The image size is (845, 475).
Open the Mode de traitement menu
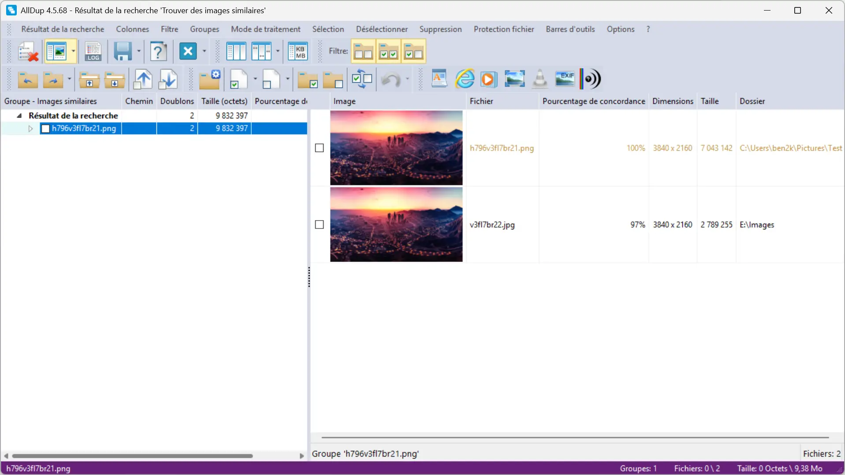point(266,29)
